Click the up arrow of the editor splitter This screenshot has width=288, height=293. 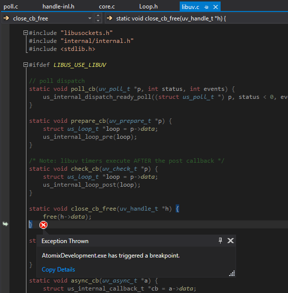click(x=98, y=15)
